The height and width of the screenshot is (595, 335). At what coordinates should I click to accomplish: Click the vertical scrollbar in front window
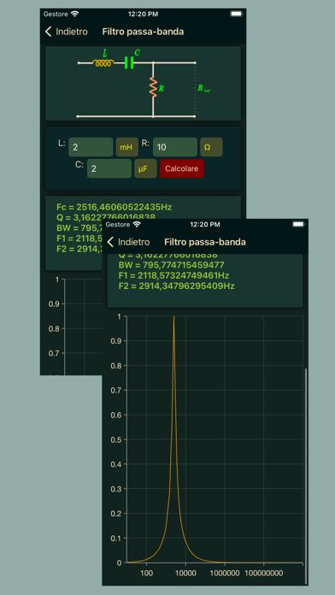click(306, 475)
